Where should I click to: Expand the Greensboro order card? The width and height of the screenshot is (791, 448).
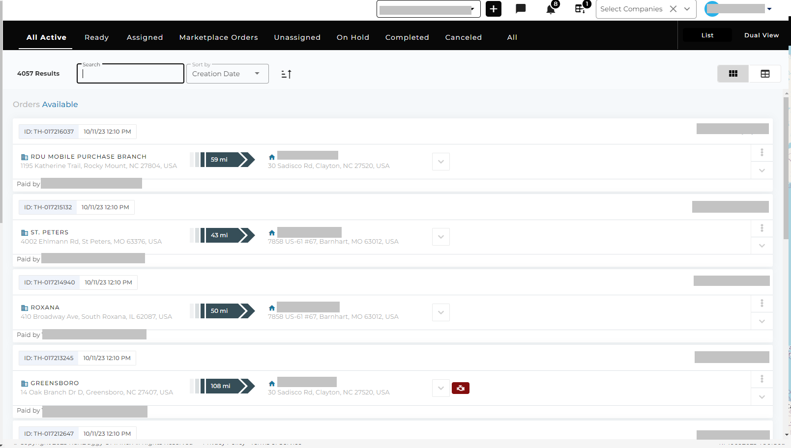click(x=762, y=397)
